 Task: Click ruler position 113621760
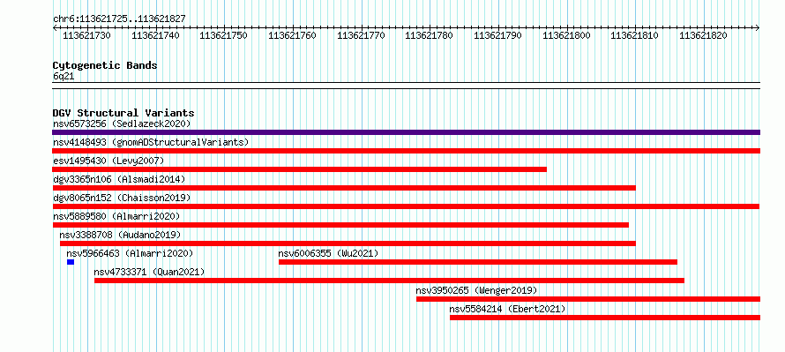[x=292, y=35]
